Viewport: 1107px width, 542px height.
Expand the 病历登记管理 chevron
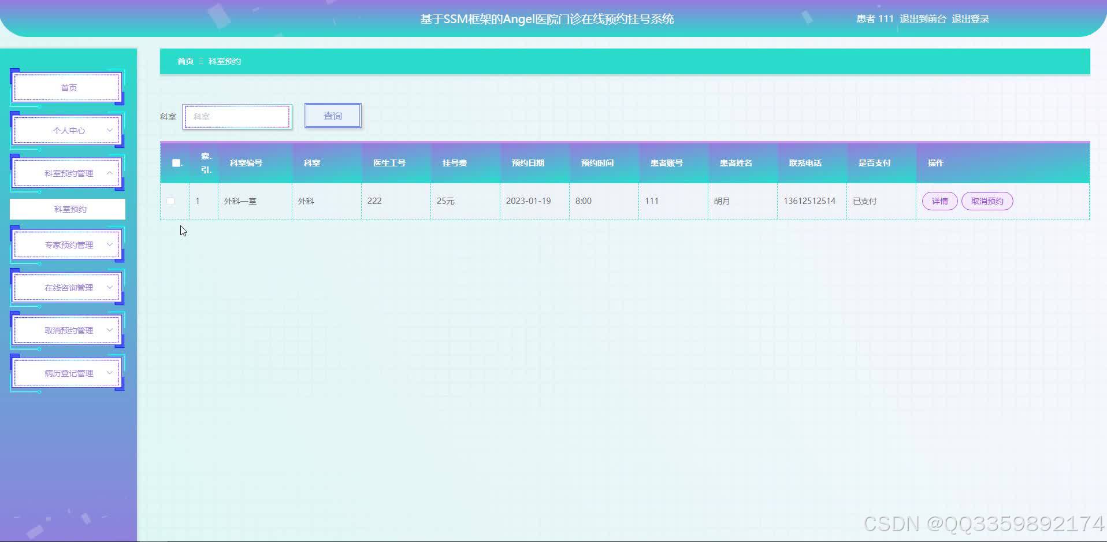[x=109, y=373]
